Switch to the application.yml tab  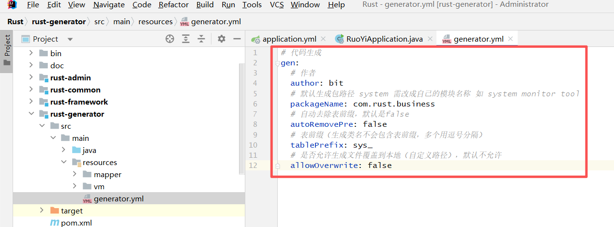coord(289,39)
